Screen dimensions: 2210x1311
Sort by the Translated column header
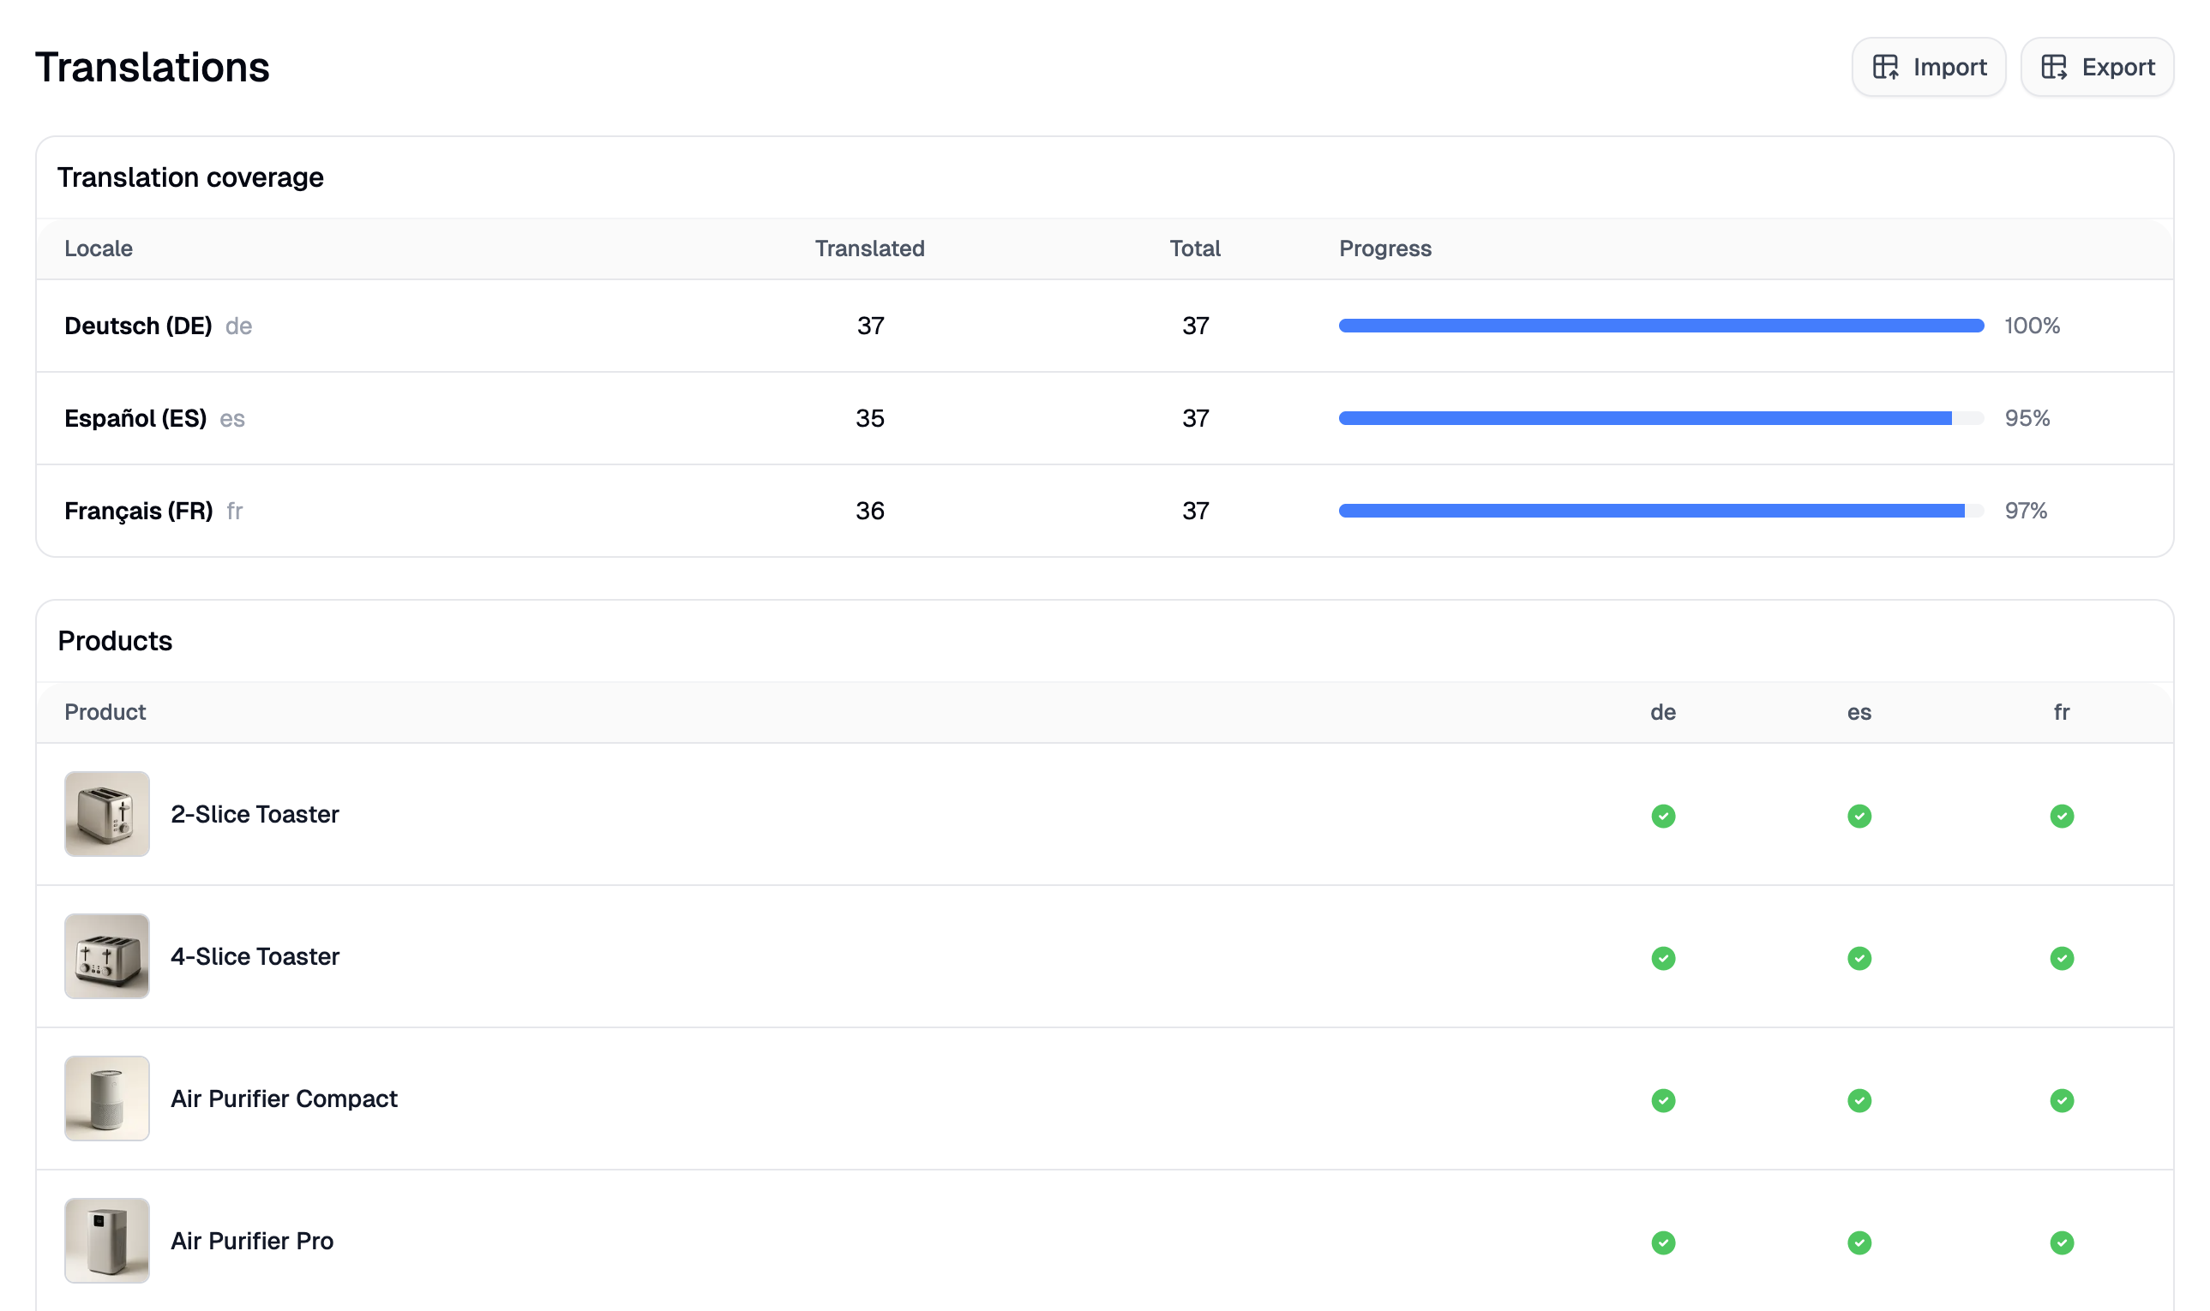pyautogui.click(x=869, y=248)
